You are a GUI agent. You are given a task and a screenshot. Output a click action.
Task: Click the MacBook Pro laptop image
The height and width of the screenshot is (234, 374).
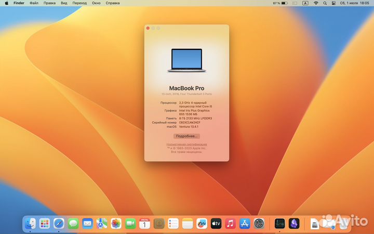coord(186,60)
